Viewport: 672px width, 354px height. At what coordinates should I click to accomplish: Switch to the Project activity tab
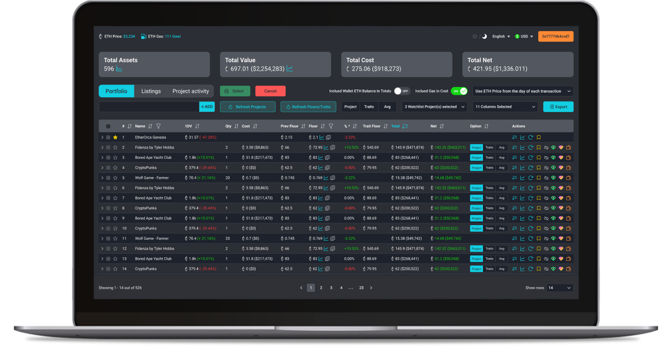(x=190, y=91)
